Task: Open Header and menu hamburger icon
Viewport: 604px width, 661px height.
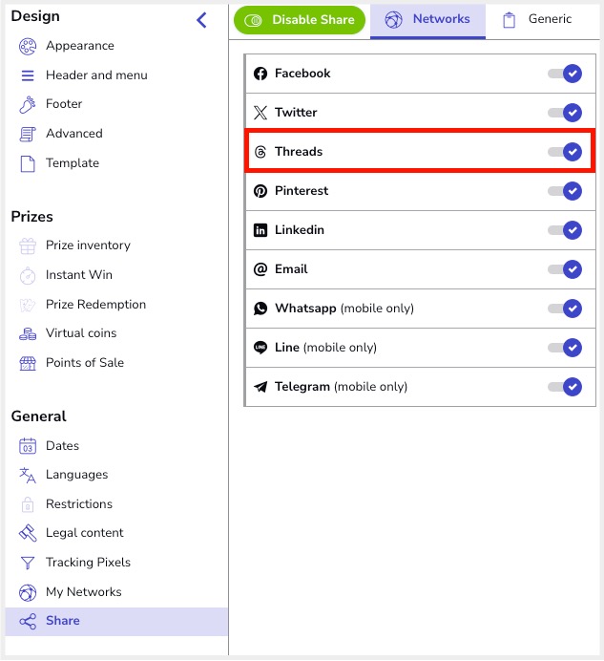Action: point(28,75)
